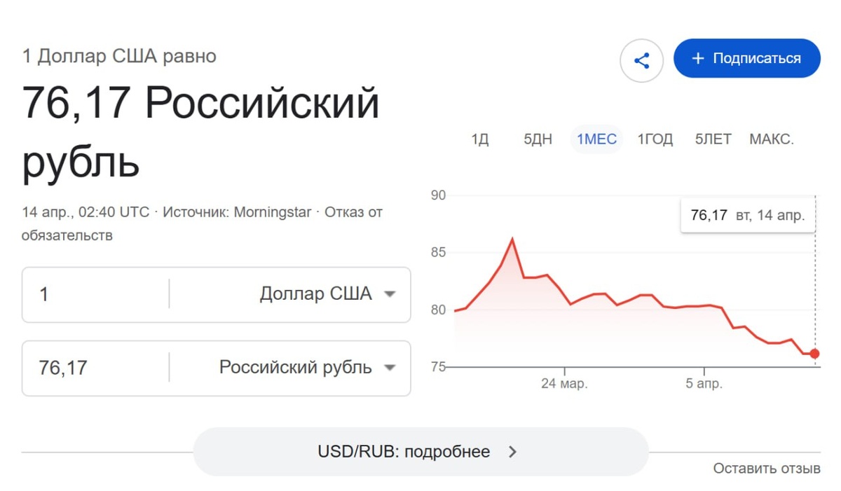The width and height of the screenshot is (841, 491).
Task: Switch chart to 5ДН range
Action: (538, 139)
